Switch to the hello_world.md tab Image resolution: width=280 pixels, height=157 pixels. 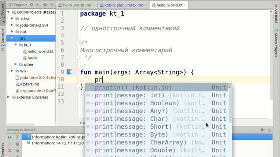[77, 5]
